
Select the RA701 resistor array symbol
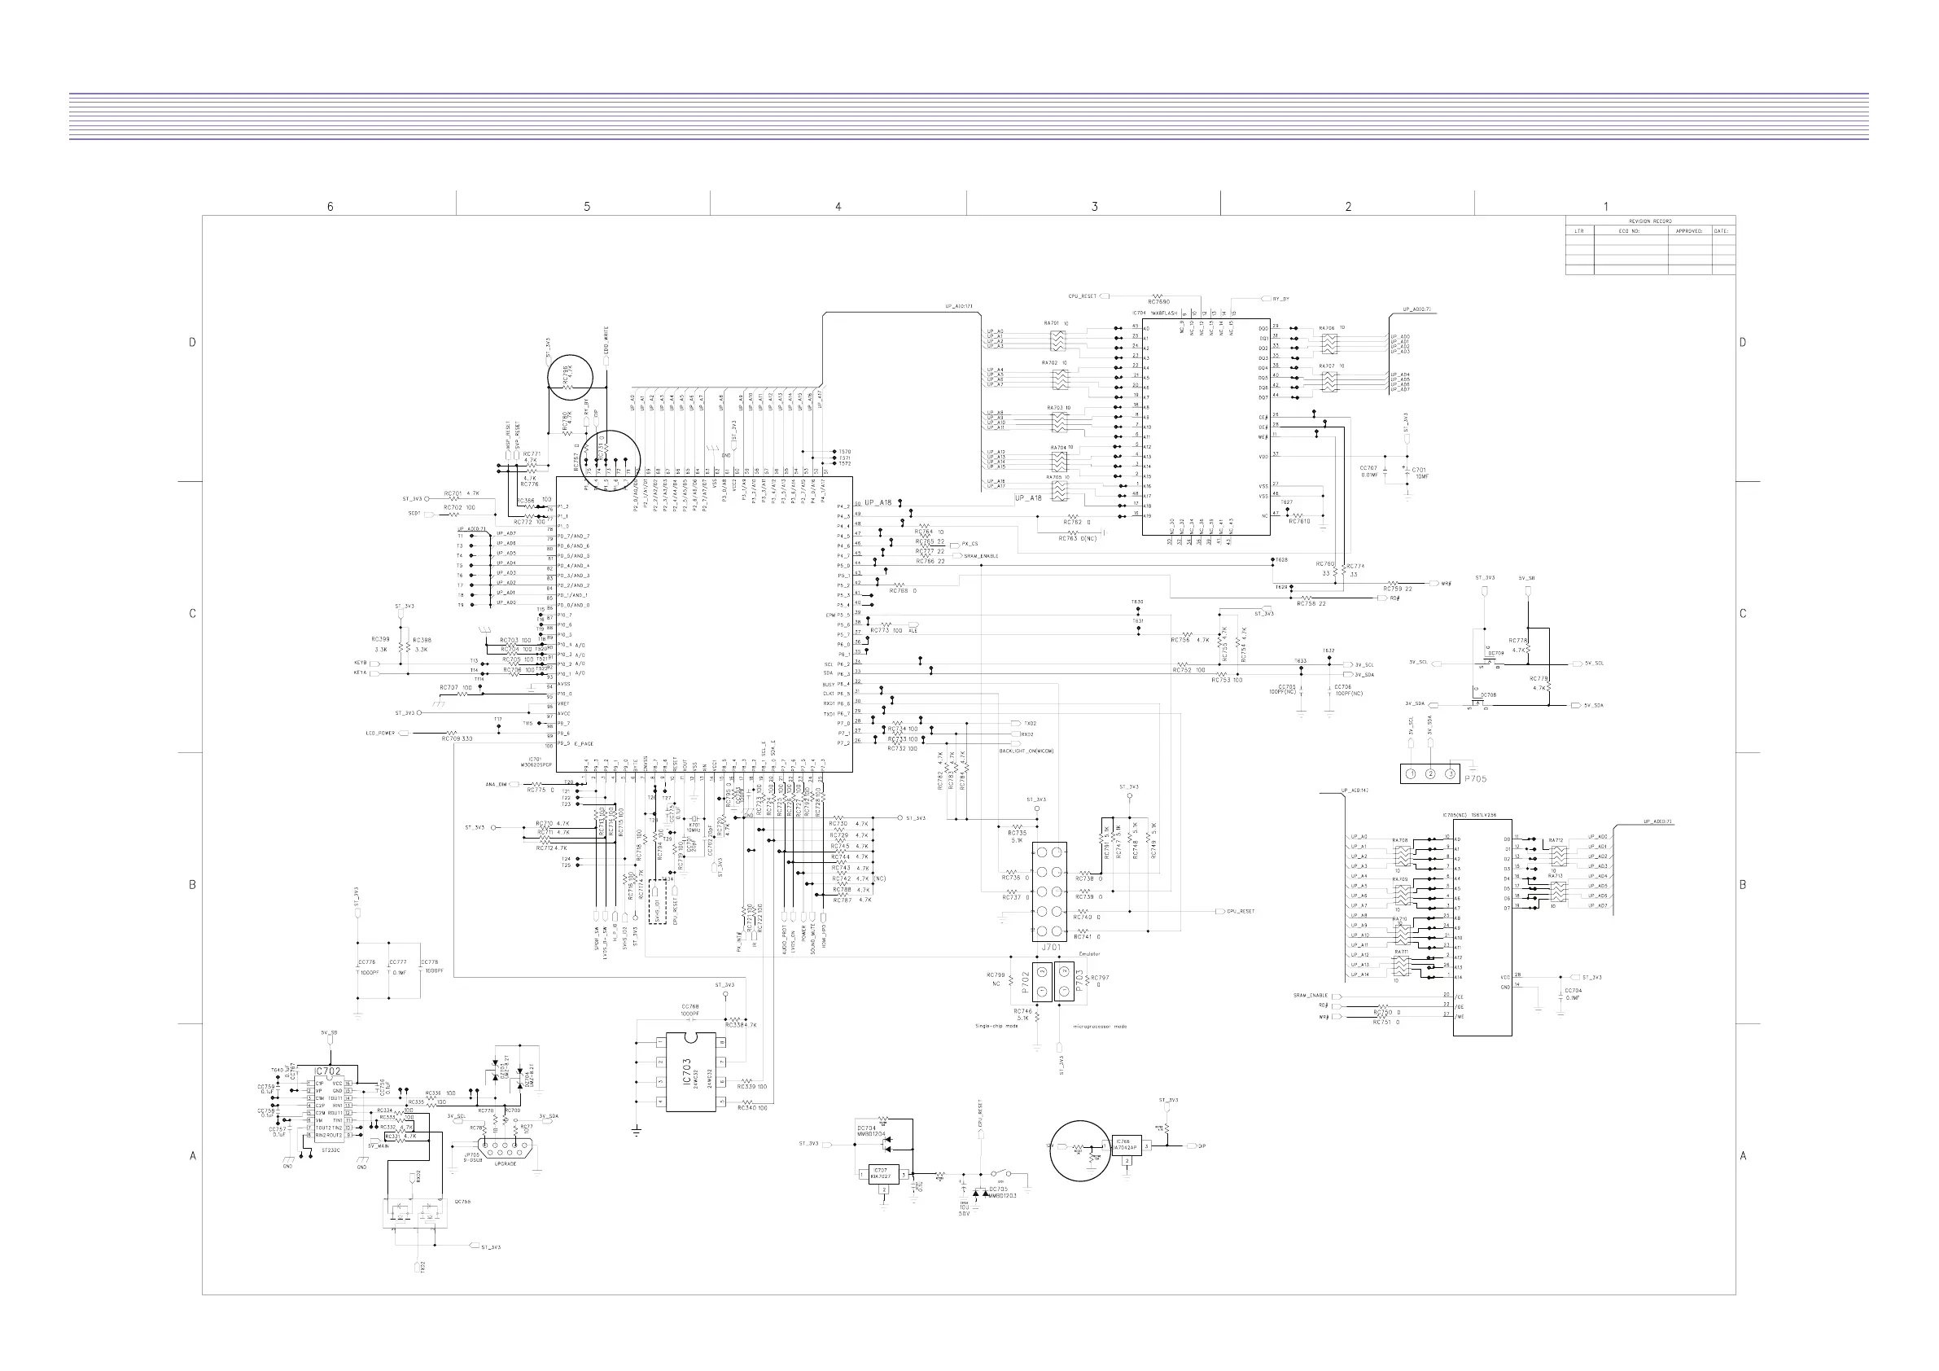(x=1057, y=340)
